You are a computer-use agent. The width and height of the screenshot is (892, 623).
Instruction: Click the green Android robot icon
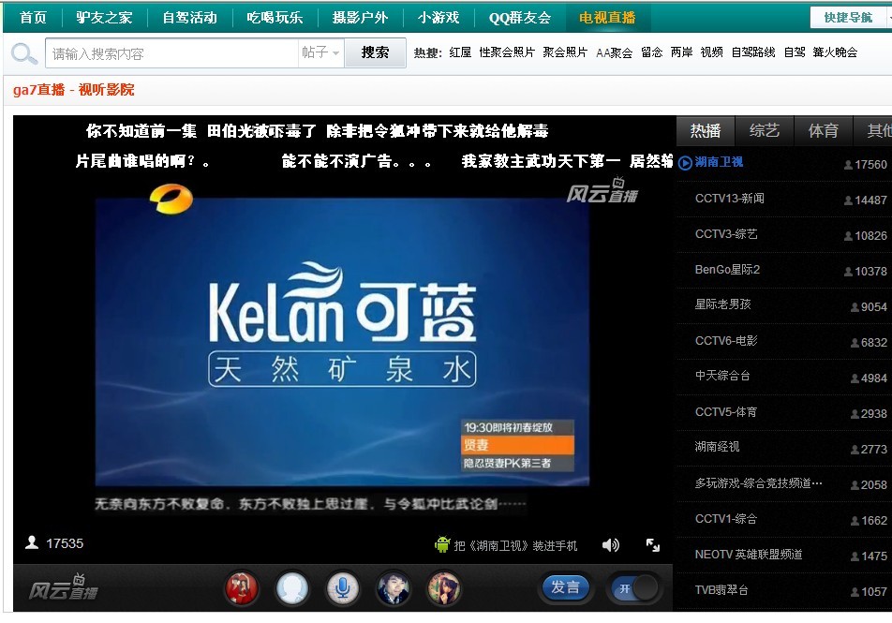tap(442, 544)
